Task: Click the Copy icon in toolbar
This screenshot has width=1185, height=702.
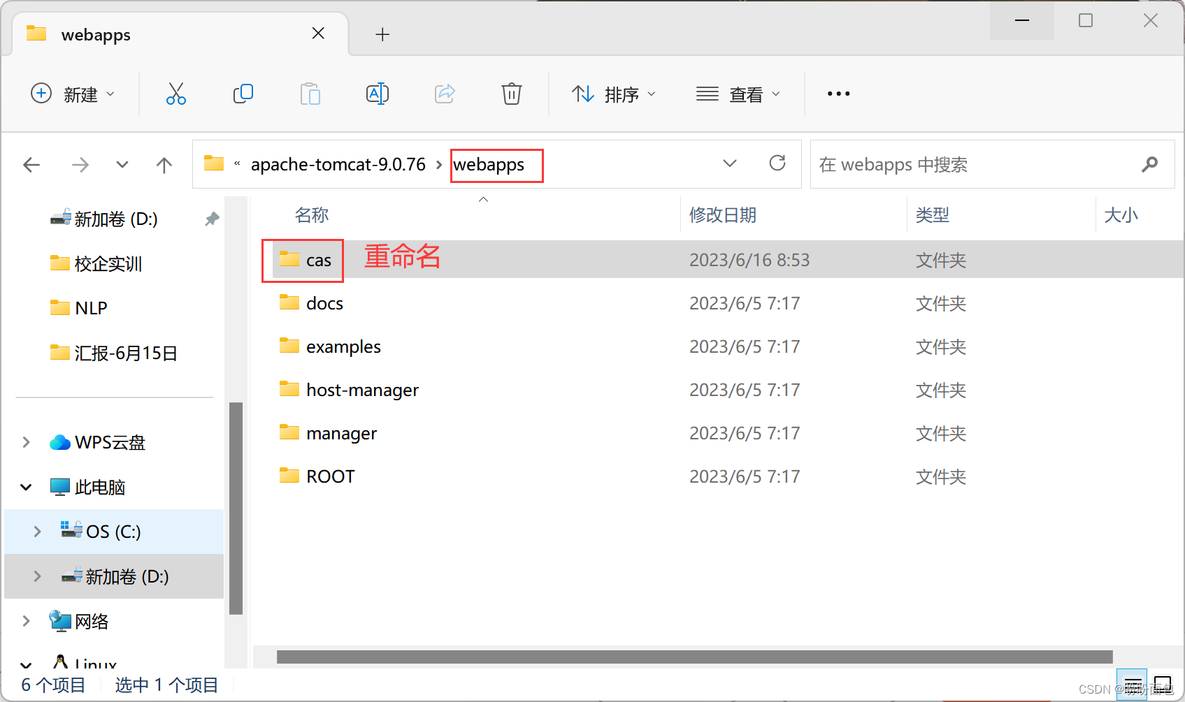Action: 243,94
